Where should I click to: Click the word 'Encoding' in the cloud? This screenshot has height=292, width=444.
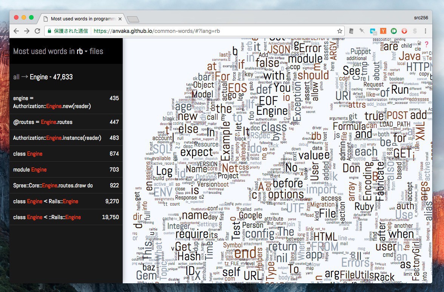[368, 181]
